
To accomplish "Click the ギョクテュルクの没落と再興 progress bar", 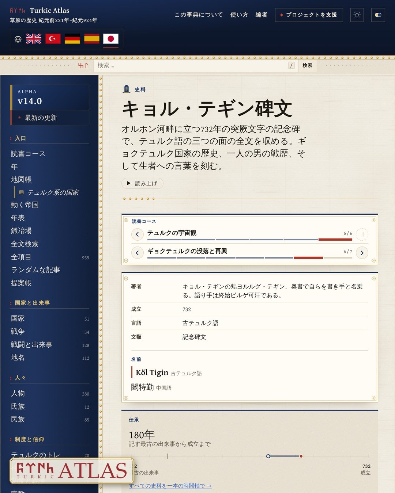I will pyautogui.click(x=250, y=258).
